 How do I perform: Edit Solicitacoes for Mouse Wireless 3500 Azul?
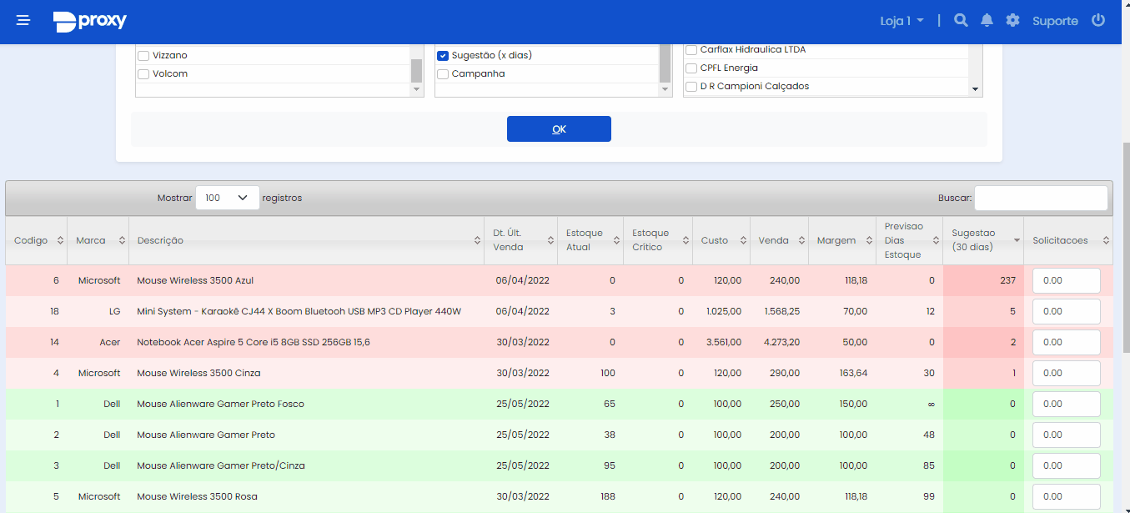click(x=1066, y=280)
